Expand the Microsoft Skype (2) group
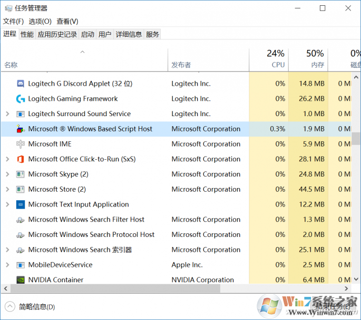 (x=7, y=174)
